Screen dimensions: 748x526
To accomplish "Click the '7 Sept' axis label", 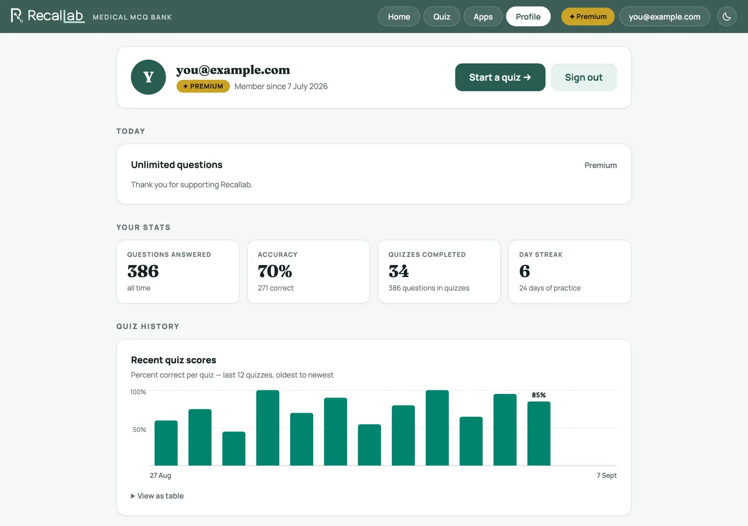I will 607,476.
